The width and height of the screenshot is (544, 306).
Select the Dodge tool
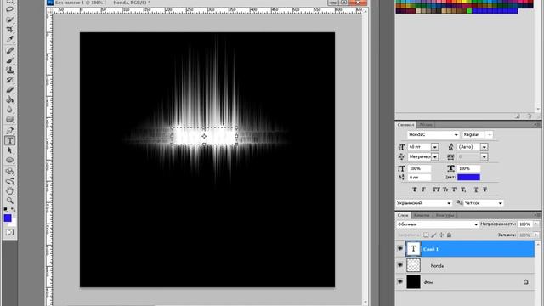9,119
